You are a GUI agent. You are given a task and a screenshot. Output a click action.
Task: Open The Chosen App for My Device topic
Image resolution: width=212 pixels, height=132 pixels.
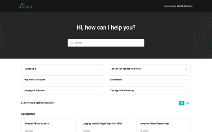coord(149,69)
